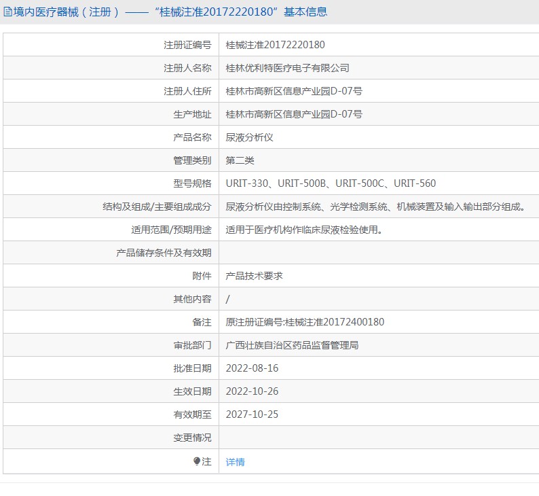Click the 适用范围/预期用途 label
The width and height of the screenshot is (539, 496).
(171, 230)
